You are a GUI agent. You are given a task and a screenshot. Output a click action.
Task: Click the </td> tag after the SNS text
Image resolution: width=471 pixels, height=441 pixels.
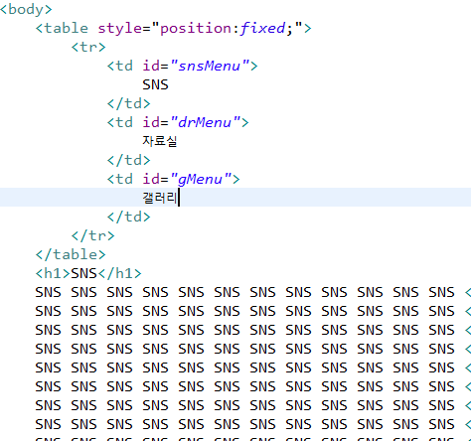tap(129, 103)
